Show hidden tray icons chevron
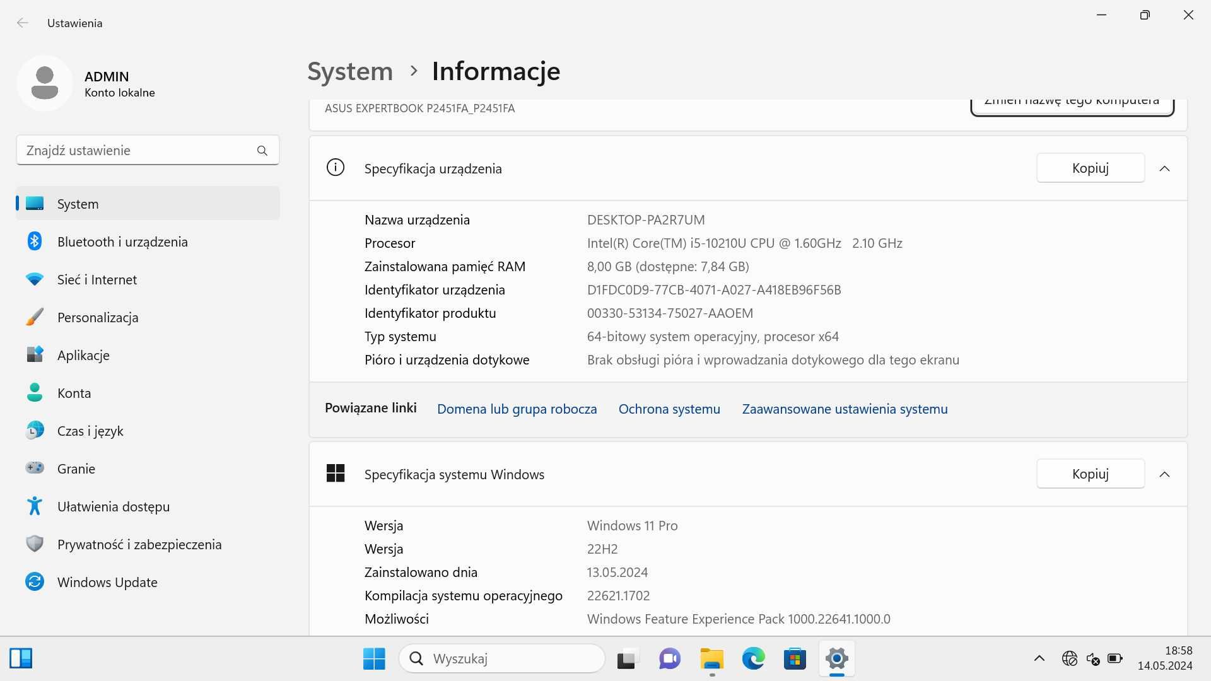This screenshot has width=1211, height=681. tap(1039, 659)
